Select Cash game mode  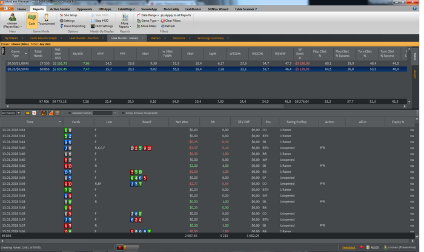click(x=32, y=20)
